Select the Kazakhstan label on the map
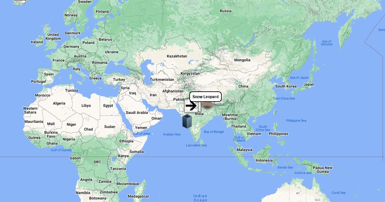This screenshot has height=202, width=385. 177,56
